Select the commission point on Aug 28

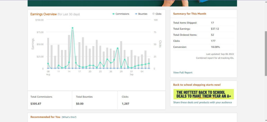(118, 48)
